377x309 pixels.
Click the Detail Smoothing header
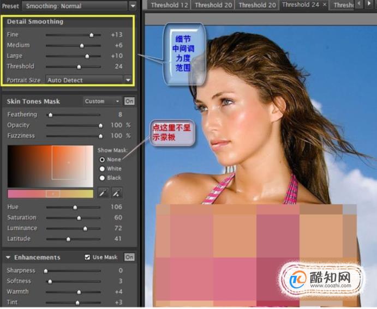pyautogui.click(x=35, y=22)
